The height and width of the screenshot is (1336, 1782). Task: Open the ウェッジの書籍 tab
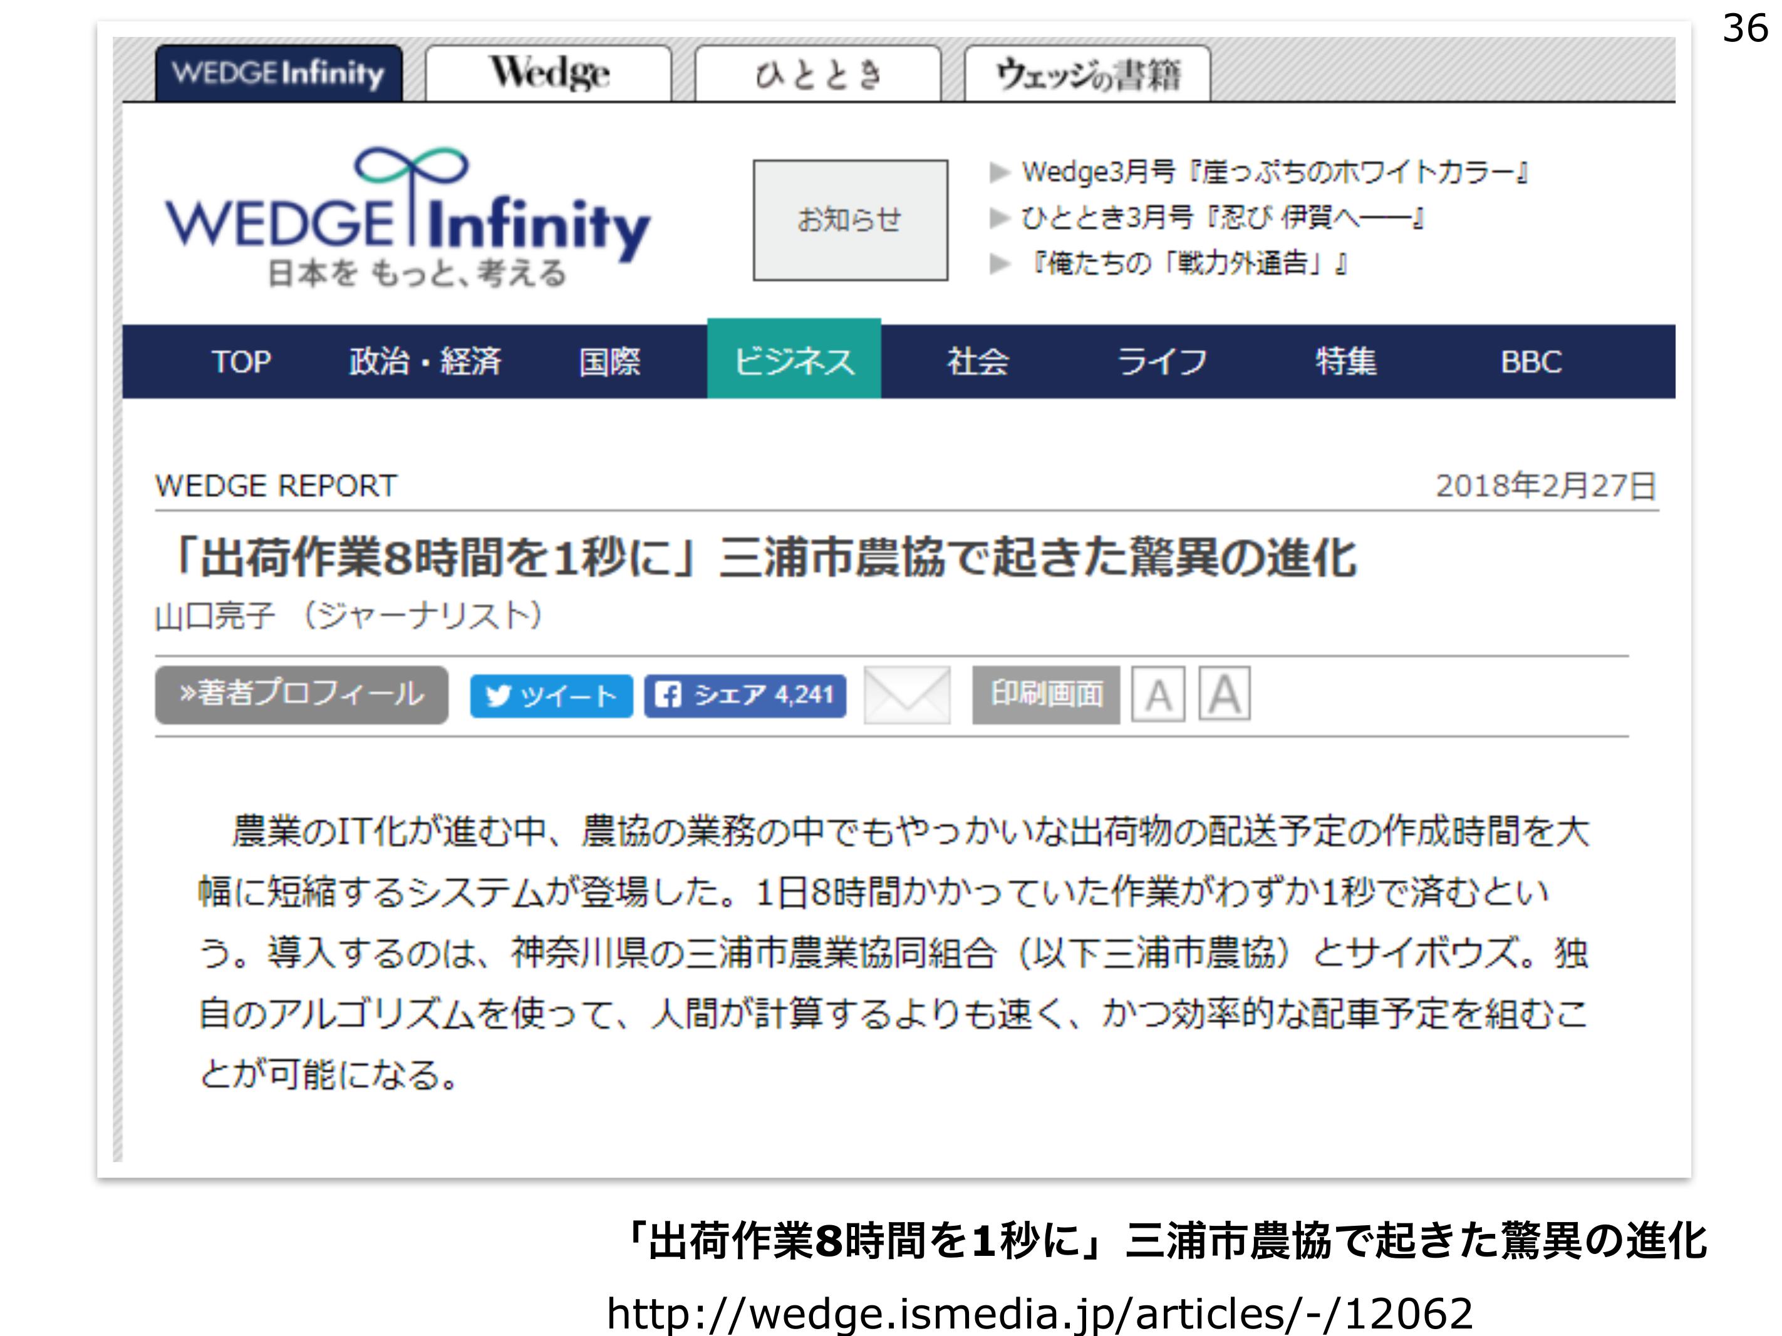[1087, 74]
